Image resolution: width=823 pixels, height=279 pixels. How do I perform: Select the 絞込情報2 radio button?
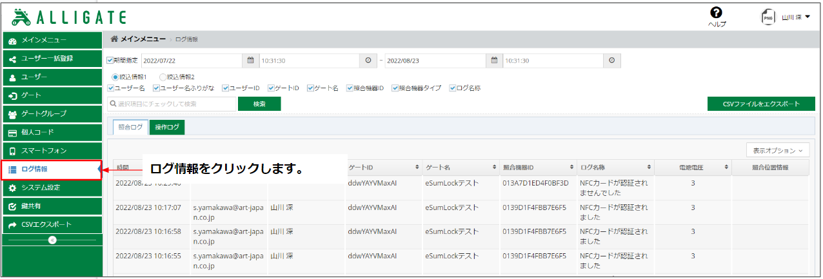[163, 77]
